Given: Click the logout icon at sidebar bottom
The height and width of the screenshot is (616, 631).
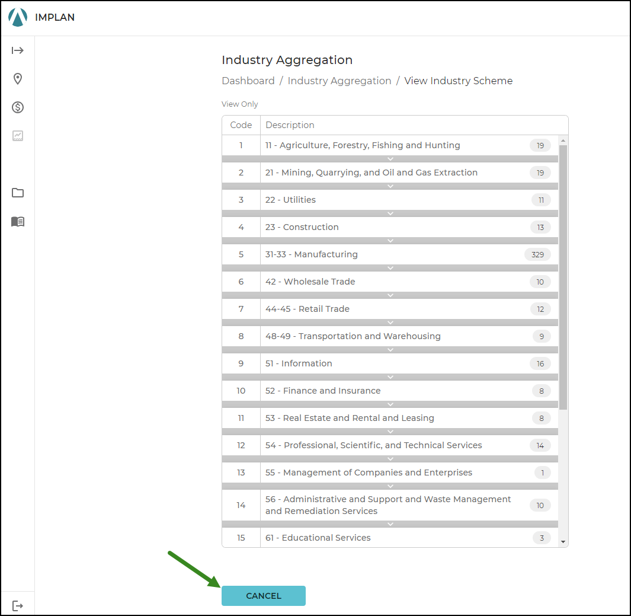Looking at the screenshot, I should point(18,605).
